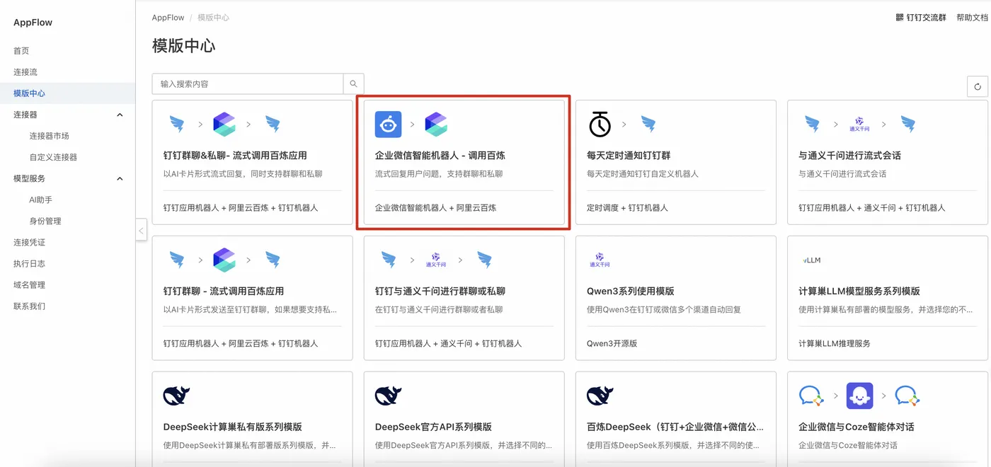Open the 企业微信智能机器人 - 调用百炼 template title
Image resolution: width=991 pixels, height=467 pixels.
(x=440, y=155)
